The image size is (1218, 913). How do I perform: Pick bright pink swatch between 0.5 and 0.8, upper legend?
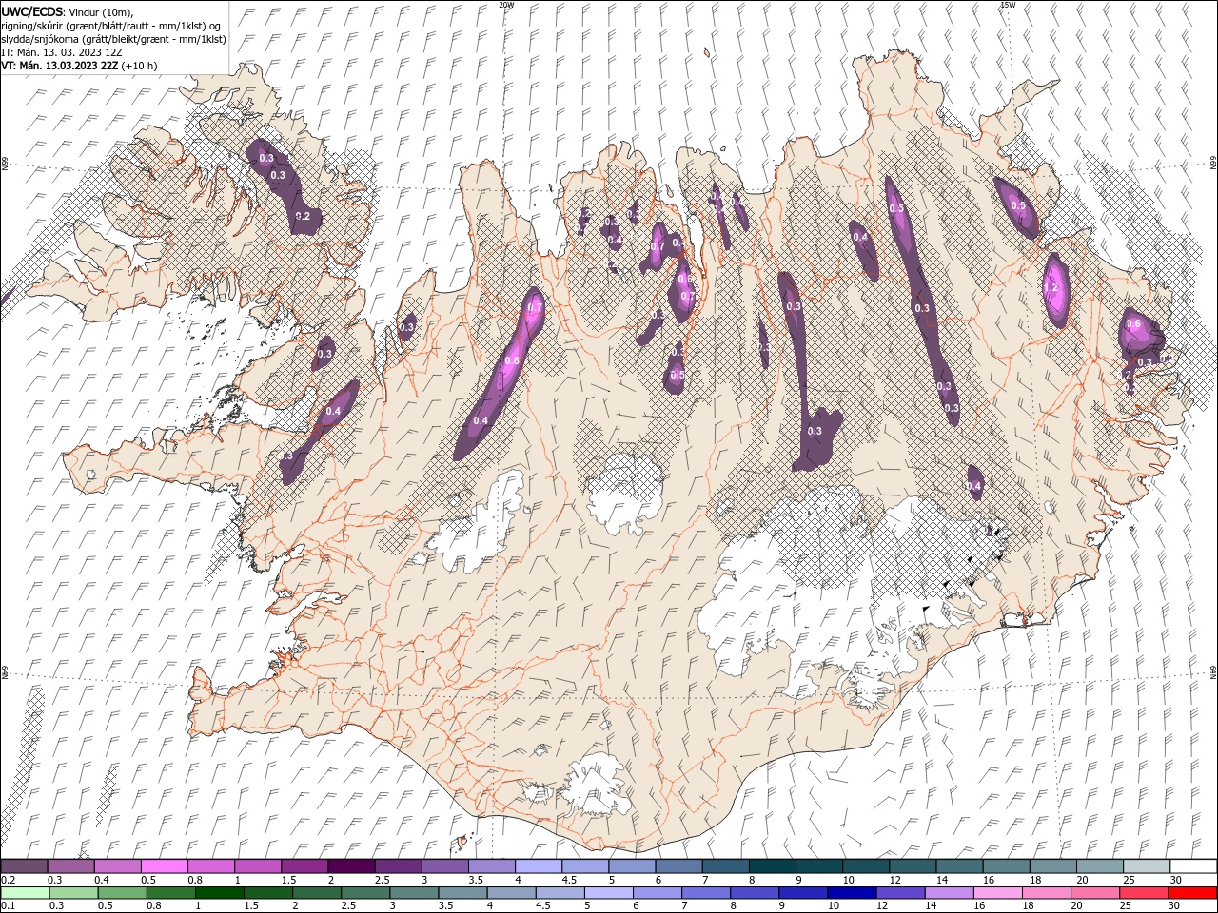[x=164, y=866]
